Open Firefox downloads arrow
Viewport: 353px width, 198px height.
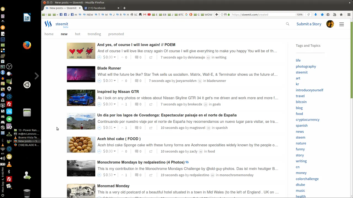pos(315,15)
